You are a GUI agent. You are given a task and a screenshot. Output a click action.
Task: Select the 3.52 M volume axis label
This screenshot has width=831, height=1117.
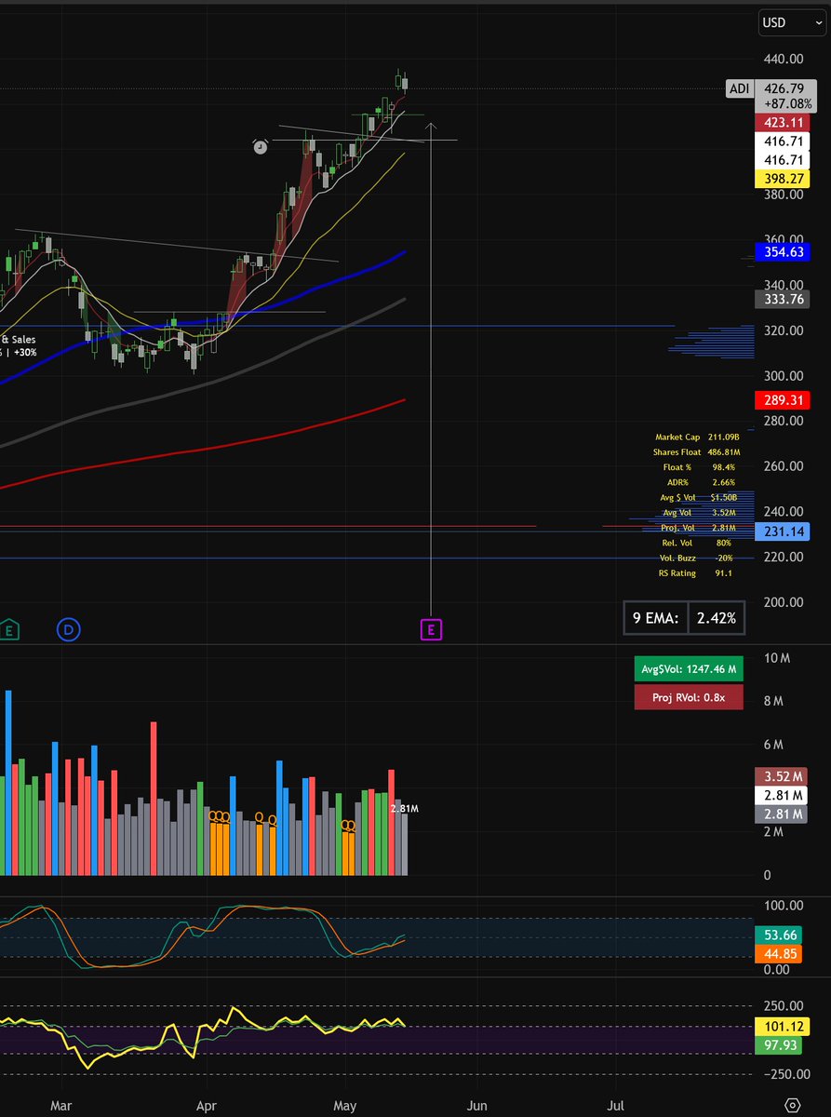pyautogui.click(x=779, y=775)
